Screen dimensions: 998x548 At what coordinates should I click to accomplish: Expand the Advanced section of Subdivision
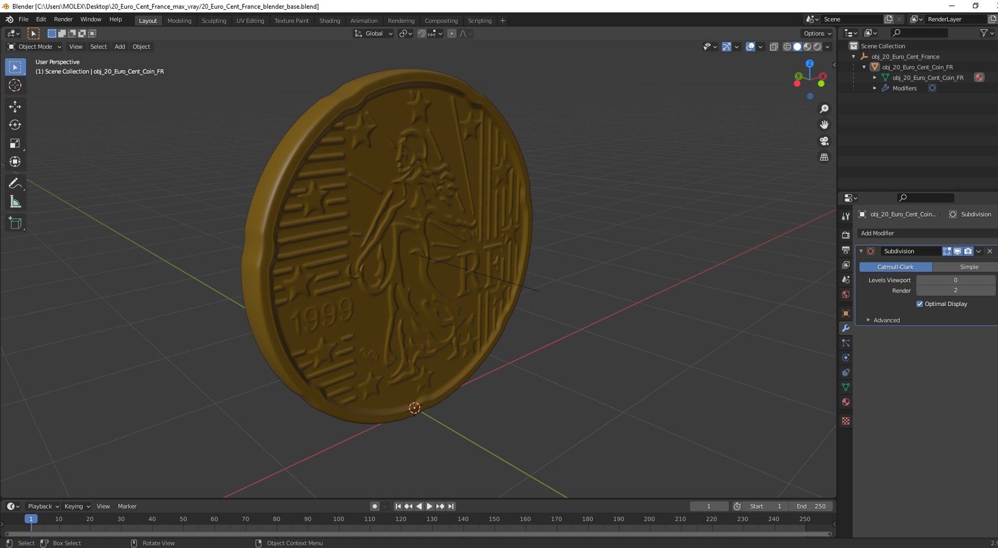[x=886, y=320]
